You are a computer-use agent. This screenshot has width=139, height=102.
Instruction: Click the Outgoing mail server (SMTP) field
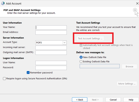pyautogui.click(x=51, y=53)
